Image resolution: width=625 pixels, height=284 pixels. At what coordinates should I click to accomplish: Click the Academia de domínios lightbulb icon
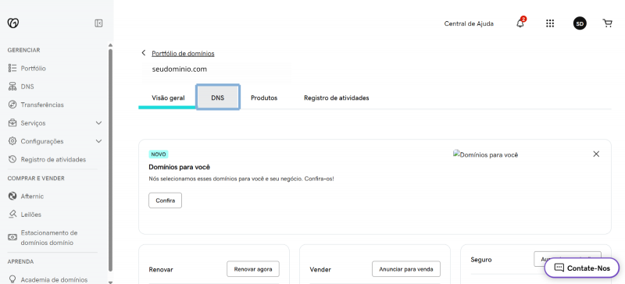tap(12, 279)
